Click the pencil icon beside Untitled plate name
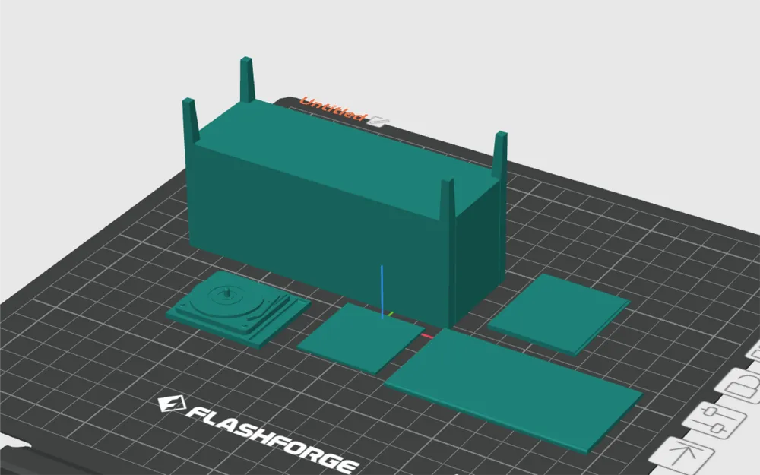Viewport: 760px width, 475px height. [378, 121]
